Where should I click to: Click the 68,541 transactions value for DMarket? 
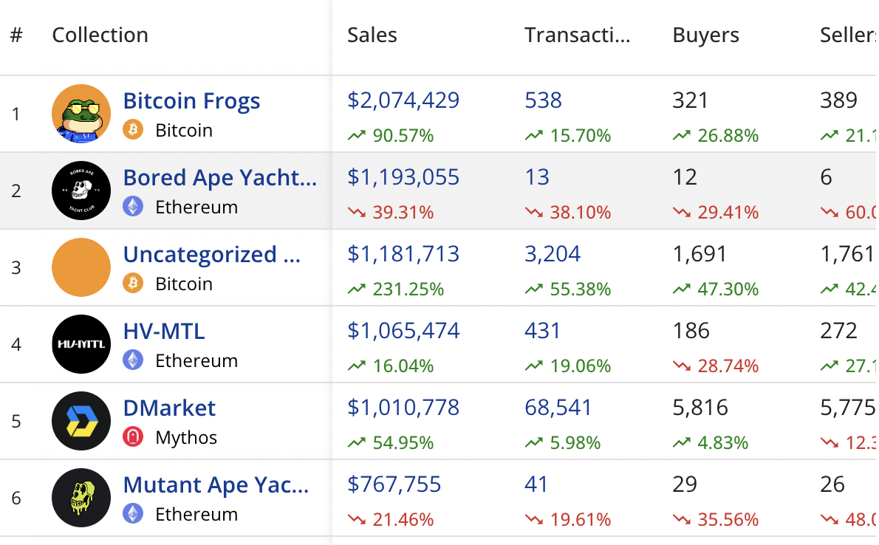553,408
